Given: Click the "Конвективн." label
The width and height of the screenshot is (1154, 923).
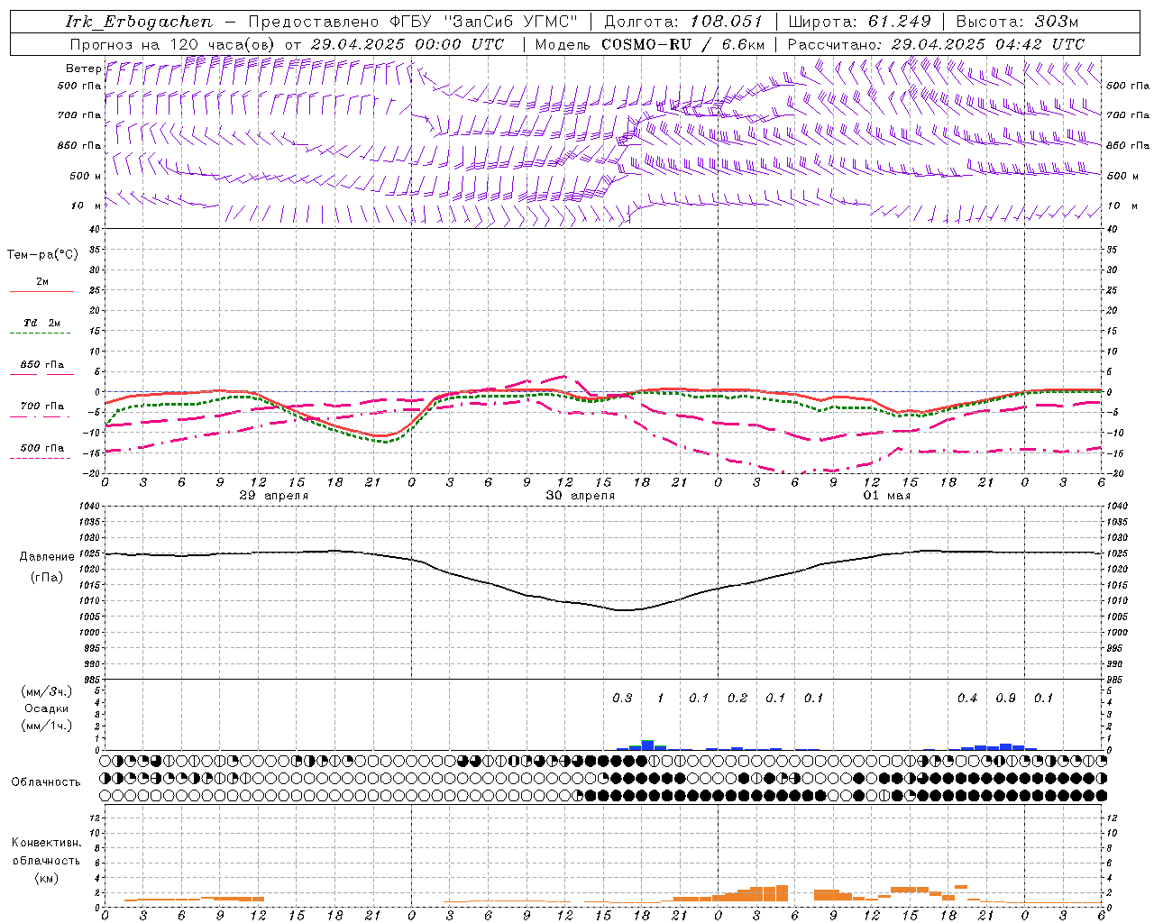Looking at the screenshot, I should 46,843.
